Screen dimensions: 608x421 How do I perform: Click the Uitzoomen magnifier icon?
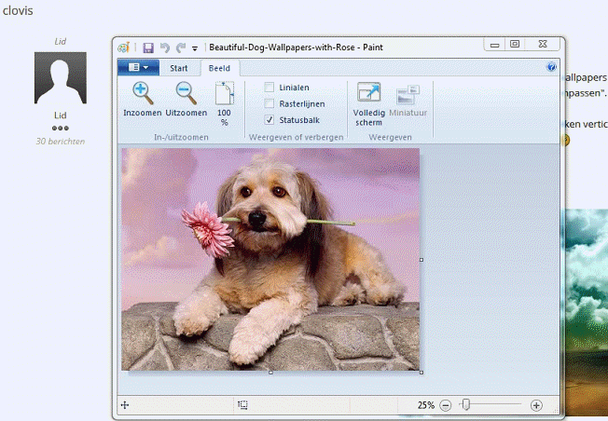tap(186, 92)
